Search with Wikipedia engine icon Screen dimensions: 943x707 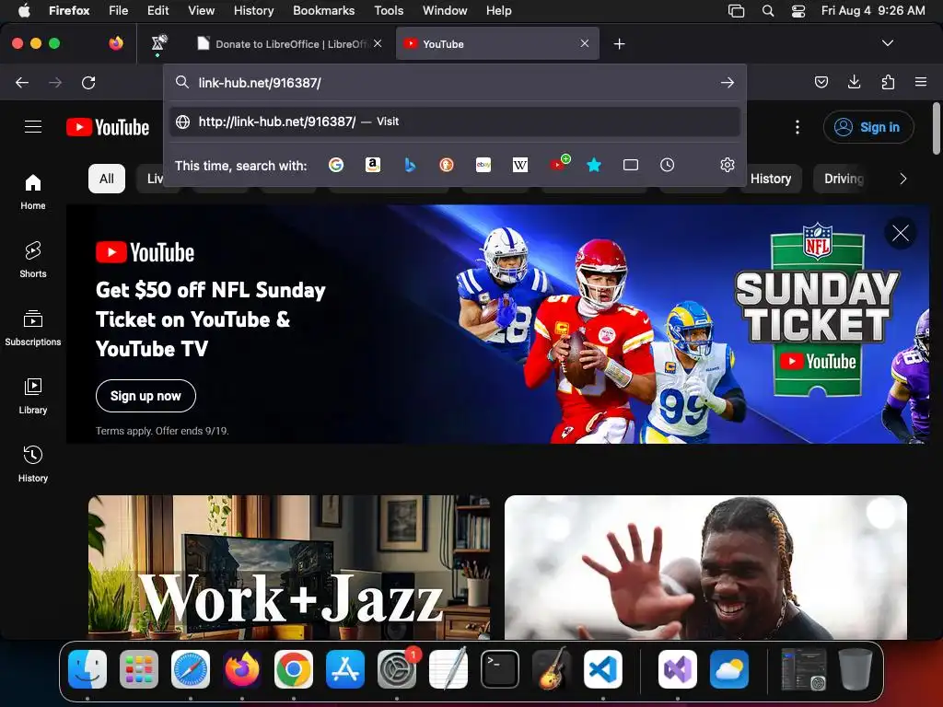tap(520, 165)
